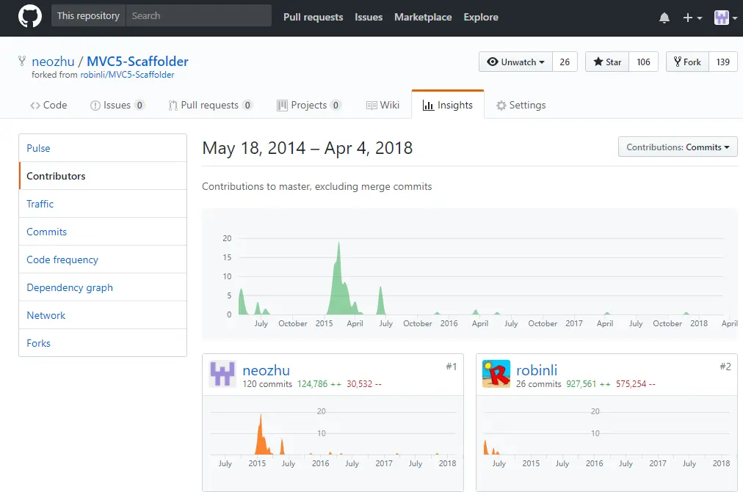View the 106 stargazers count

[x=643, y=62]
